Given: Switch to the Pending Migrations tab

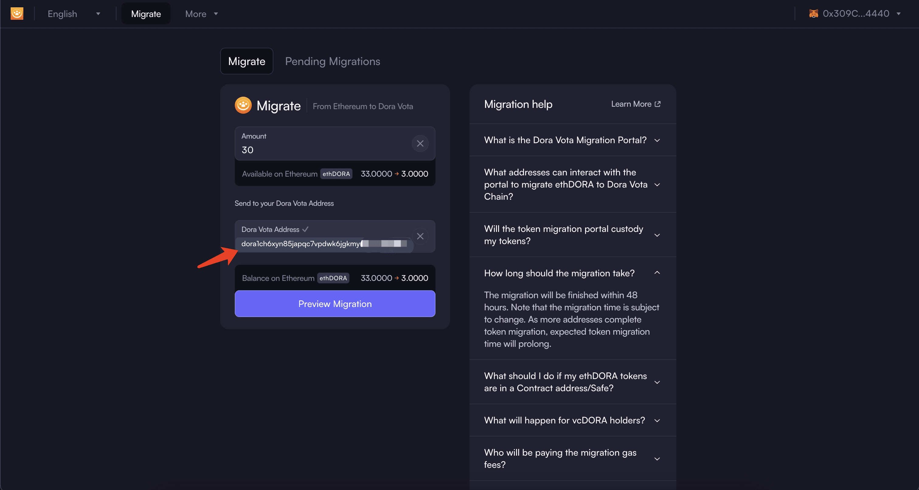Looking at the screenshot, I should 332,61.
